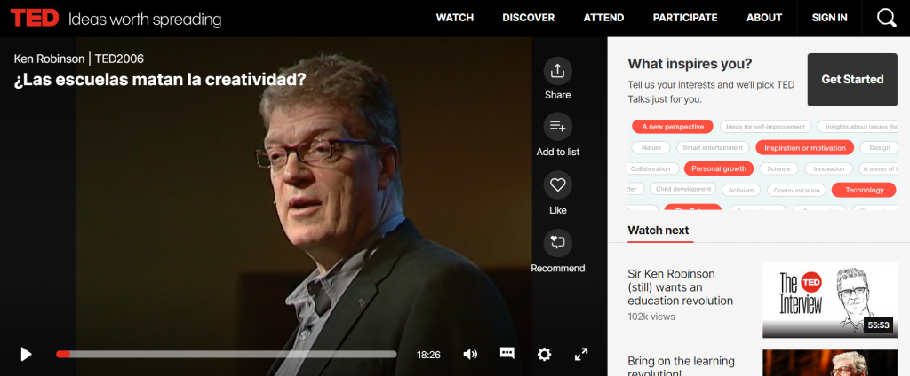This screenshot has width=910, height=376.
Task: Click the Recommend icon
Action: tap(557, 243)
